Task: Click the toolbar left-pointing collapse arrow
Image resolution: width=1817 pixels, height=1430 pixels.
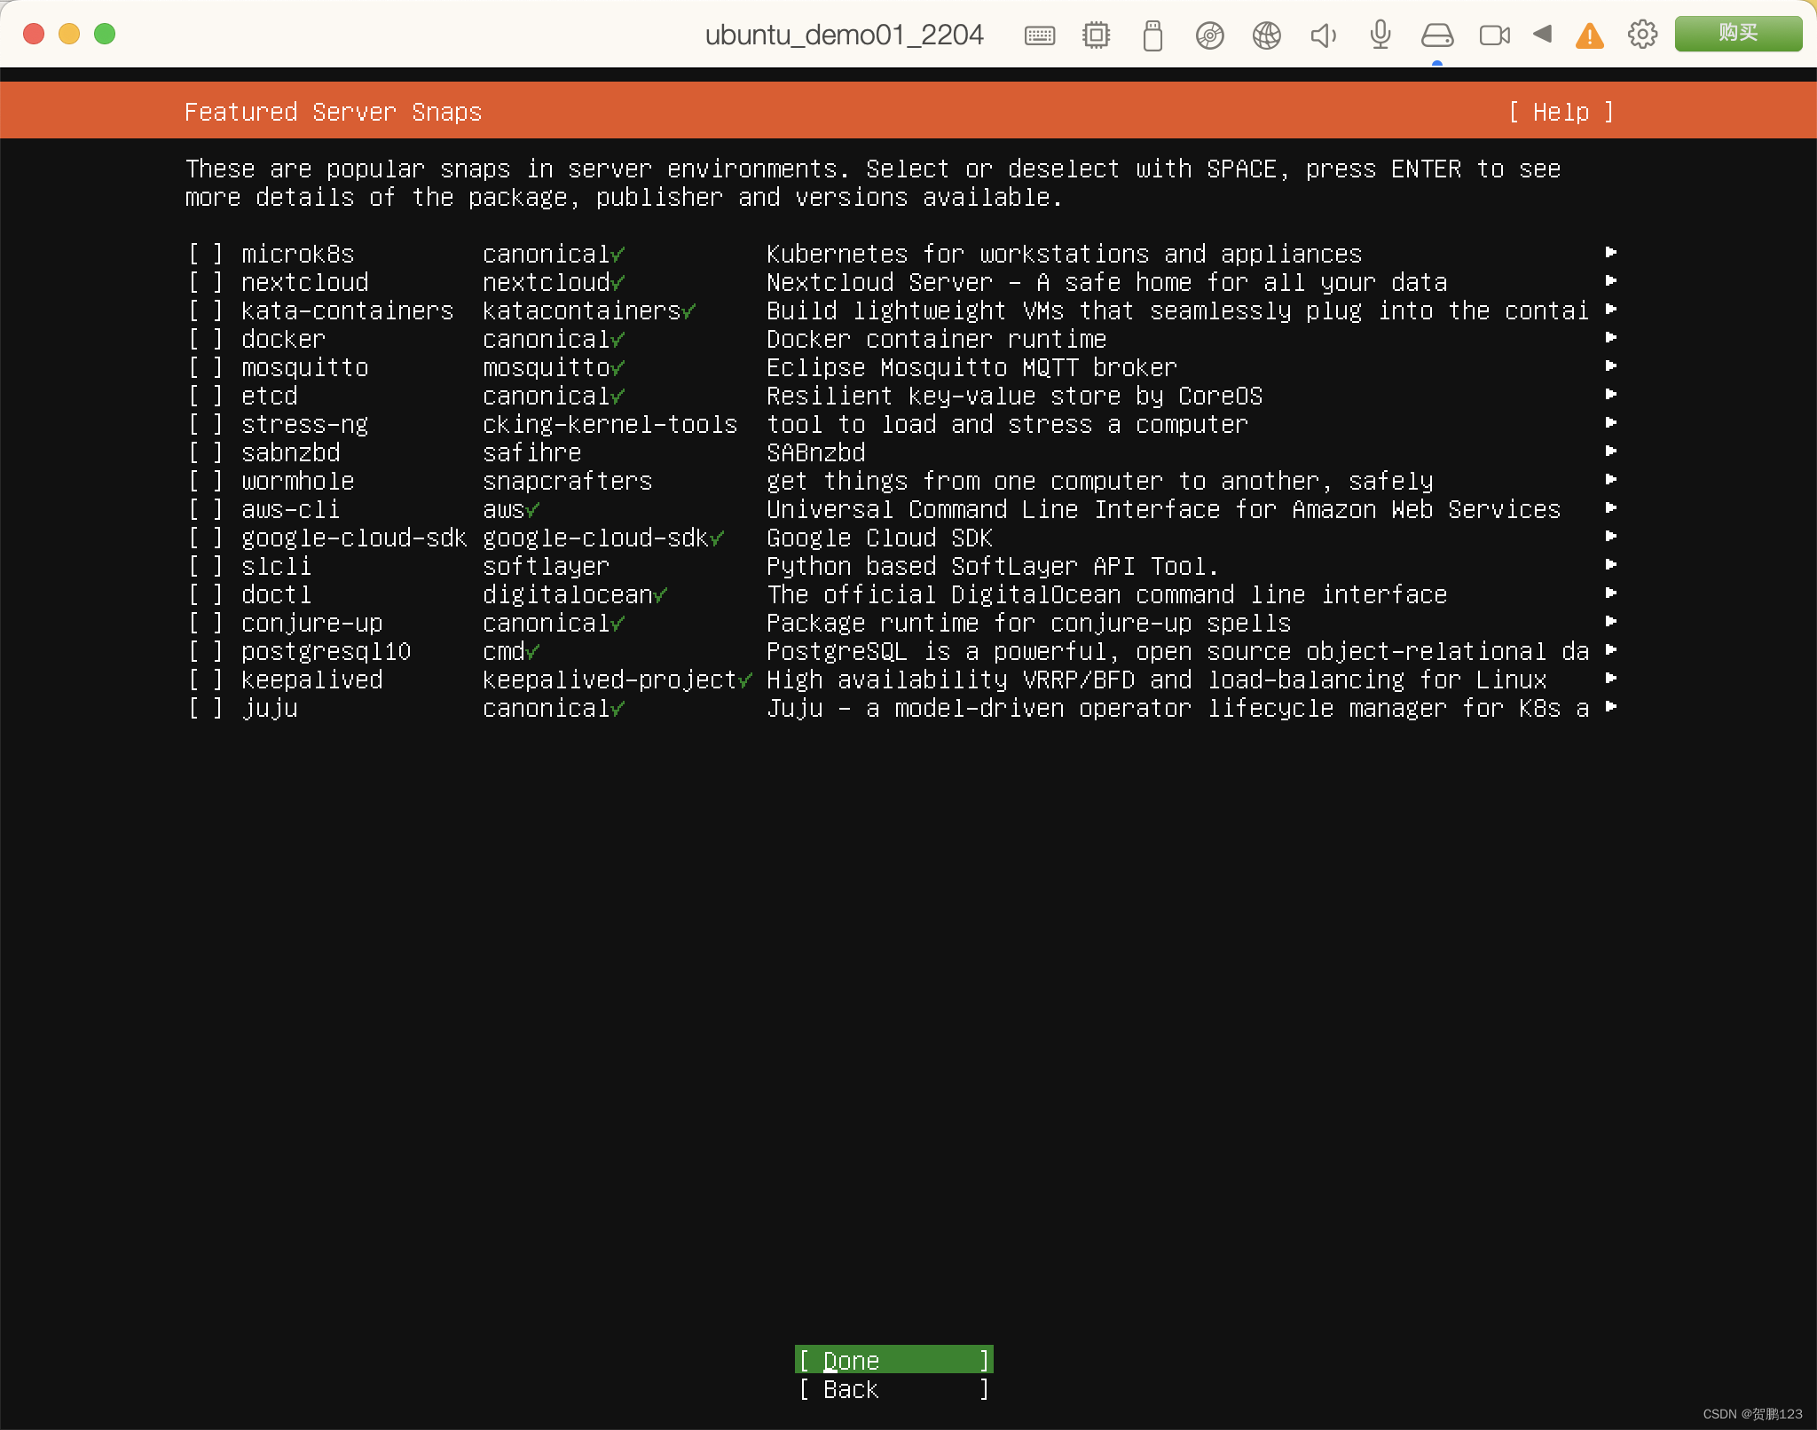Action: click(x=1542, y=34)
